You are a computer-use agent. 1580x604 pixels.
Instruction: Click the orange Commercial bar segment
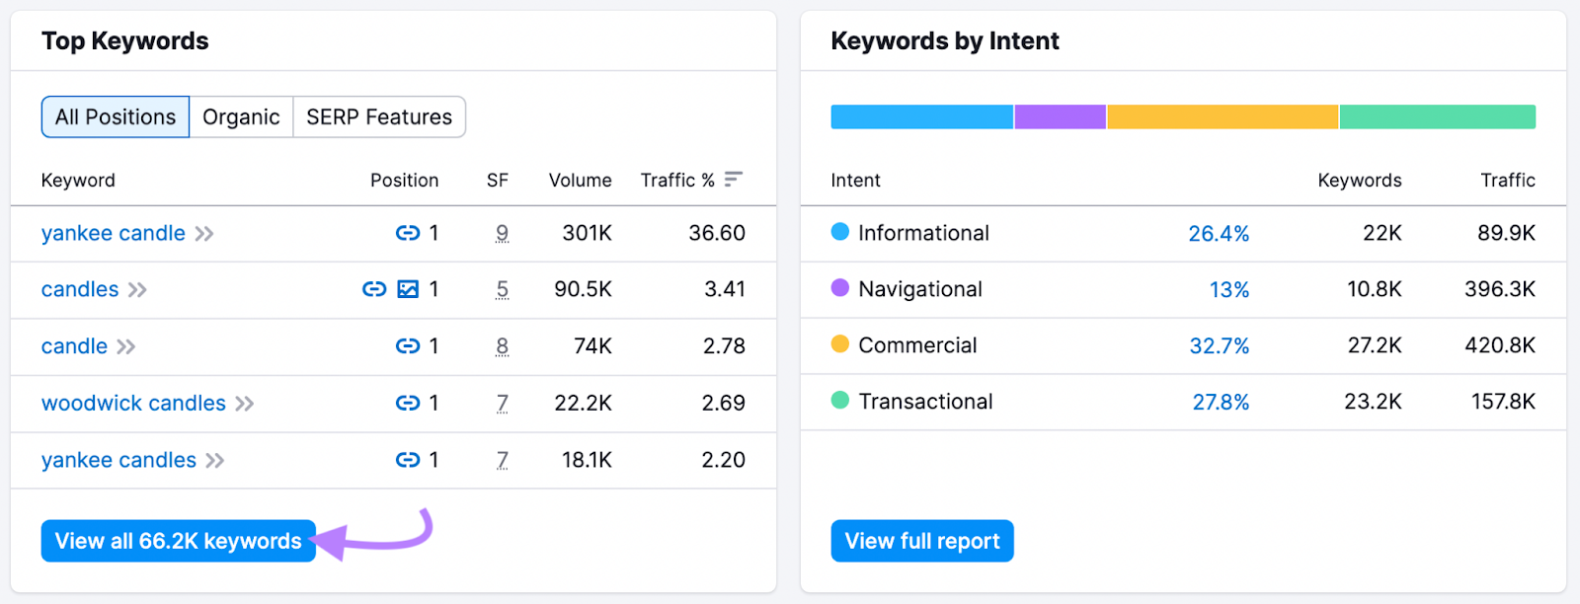coord(1223,116)
